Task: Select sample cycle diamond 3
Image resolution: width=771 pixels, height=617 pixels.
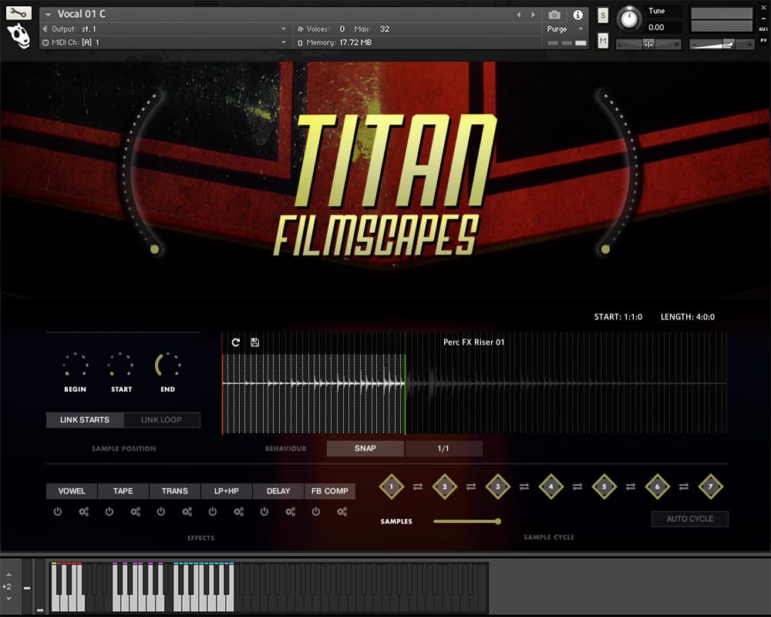Action: pyautogui.click(x=498, y=487)
